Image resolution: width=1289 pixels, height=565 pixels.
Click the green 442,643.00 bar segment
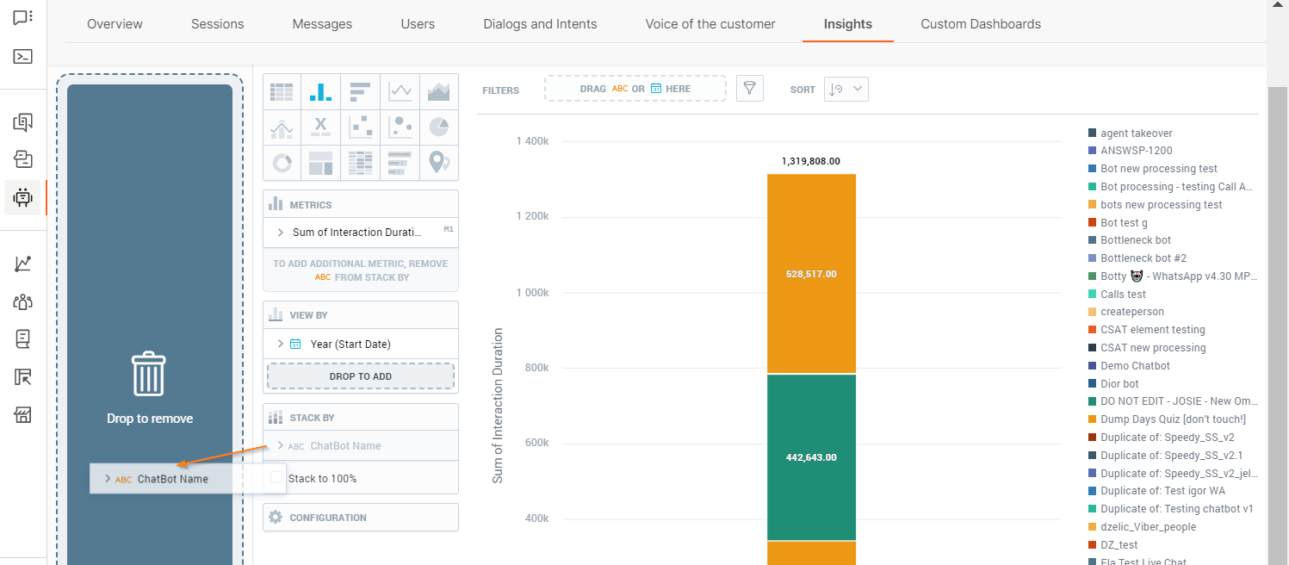click(x=811, y=457)
